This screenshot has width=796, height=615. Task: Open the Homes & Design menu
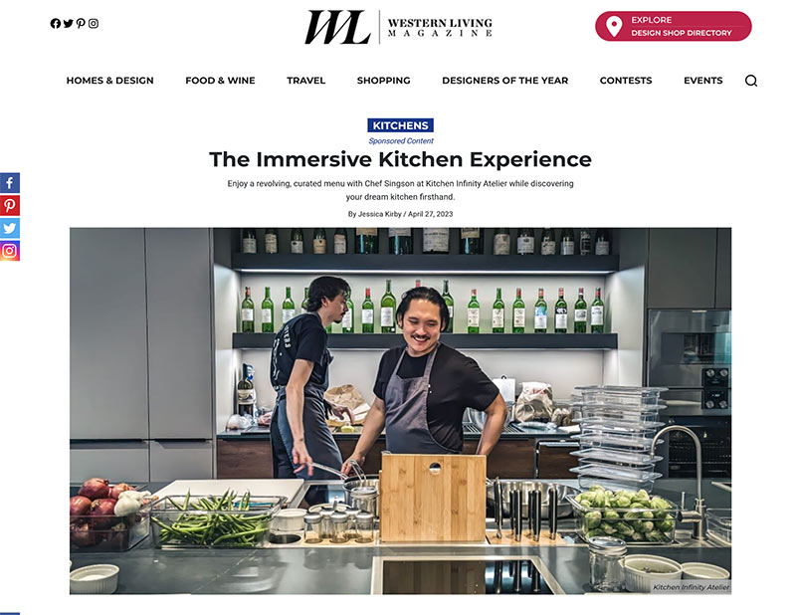(x=109, y=81)
